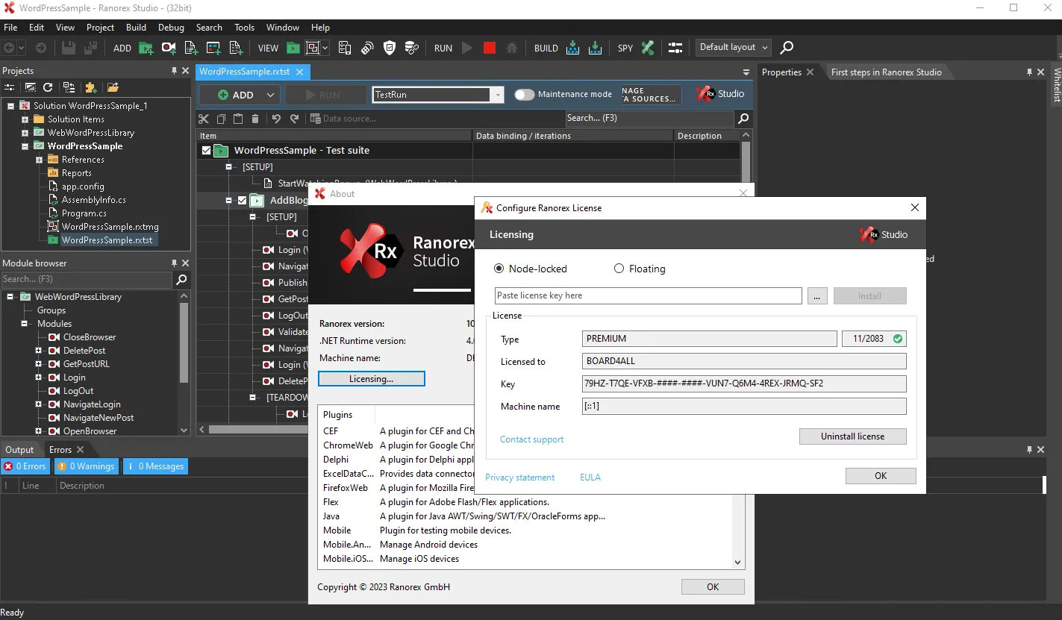Switch to First steps in Ranorex Studio tab
The image size is (1062, 620).
pos(886,72)
